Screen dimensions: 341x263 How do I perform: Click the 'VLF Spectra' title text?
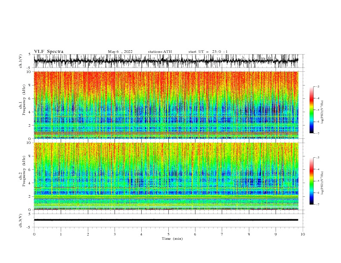(49, 52)
